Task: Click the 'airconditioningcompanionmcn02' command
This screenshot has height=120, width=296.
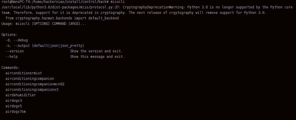Action: (35, 84)
